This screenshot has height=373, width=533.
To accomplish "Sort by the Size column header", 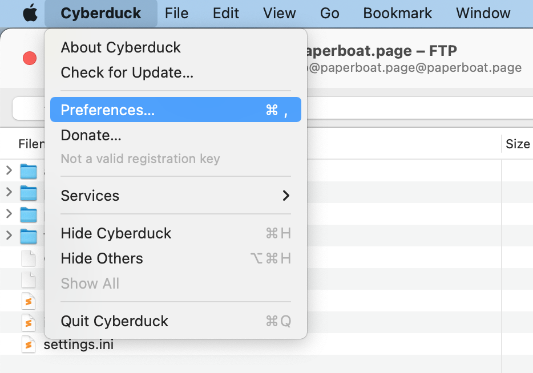I will point(518,144).
